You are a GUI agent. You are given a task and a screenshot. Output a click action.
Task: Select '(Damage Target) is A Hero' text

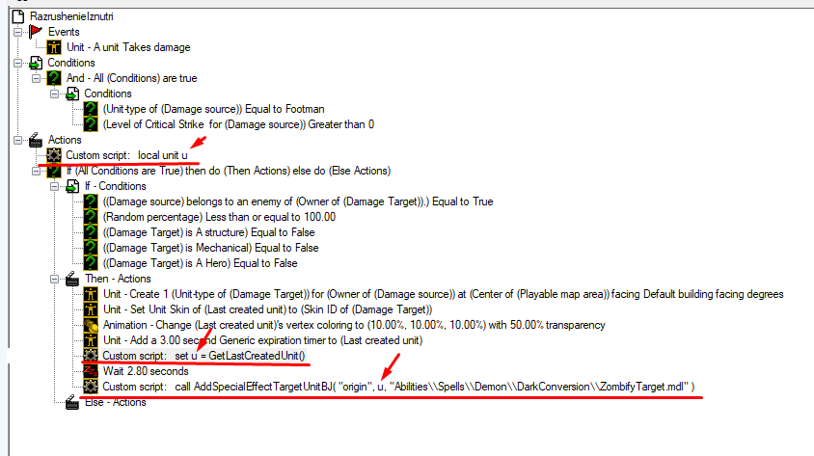[200, 263]
